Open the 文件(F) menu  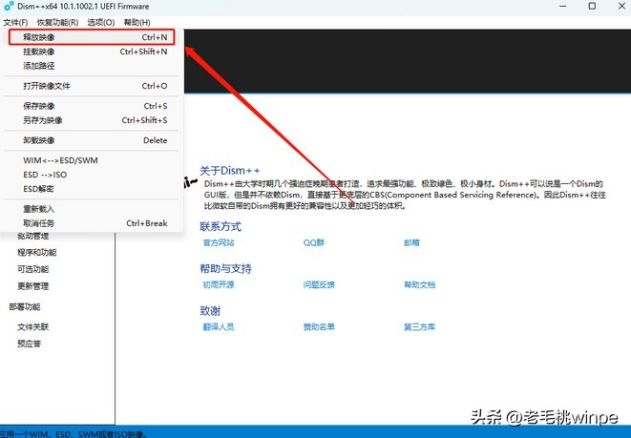[15, 23]
